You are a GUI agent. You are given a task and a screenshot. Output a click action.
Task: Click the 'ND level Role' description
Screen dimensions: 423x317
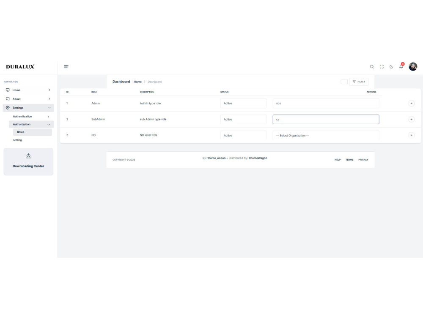point(148,135)
